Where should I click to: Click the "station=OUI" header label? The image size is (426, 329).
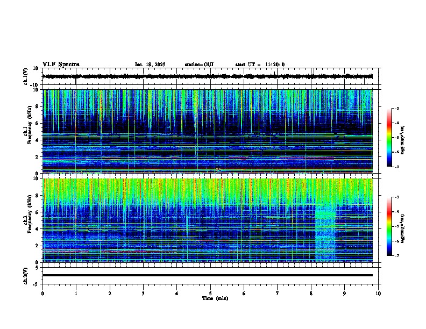pyautogui.click(x=199, y=65)
